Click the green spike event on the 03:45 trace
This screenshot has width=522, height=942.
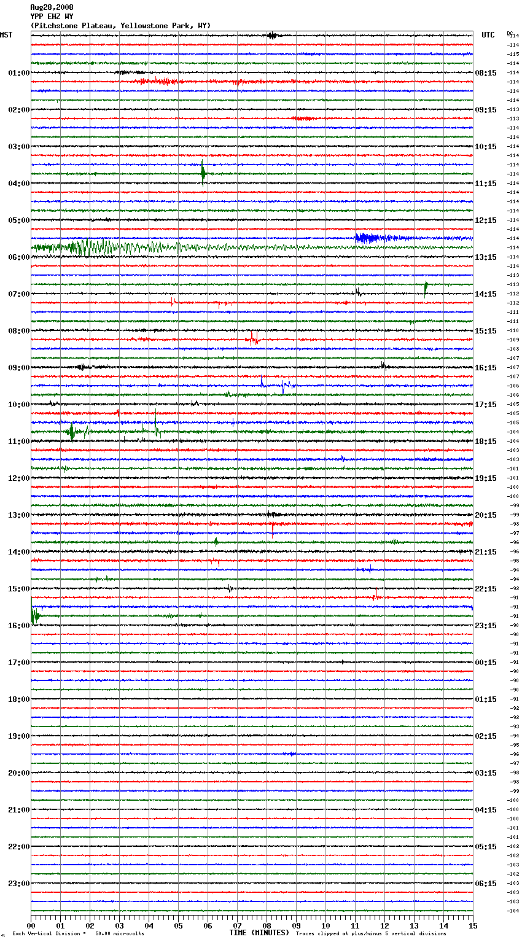[203, 173]
